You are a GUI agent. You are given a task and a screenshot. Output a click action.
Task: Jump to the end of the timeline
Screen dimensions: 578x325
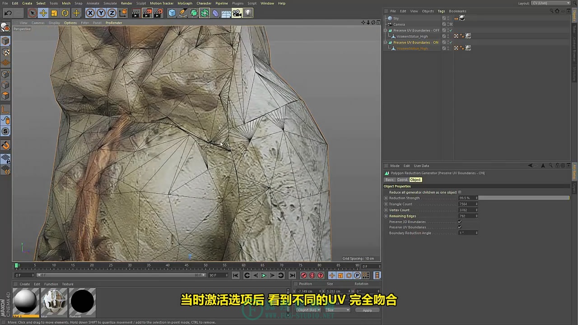click(292, 275)
